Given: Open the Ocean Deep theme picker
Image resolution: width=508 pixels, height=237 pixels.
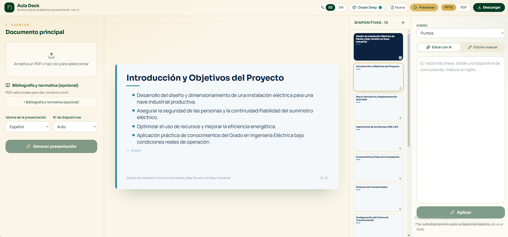Looking at the screenshot, I should [367, 7].
